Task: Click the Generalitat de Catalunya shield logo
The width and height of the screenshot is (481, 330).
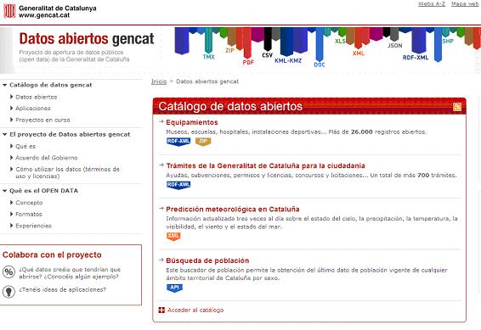Action: (x=9, y=11)
